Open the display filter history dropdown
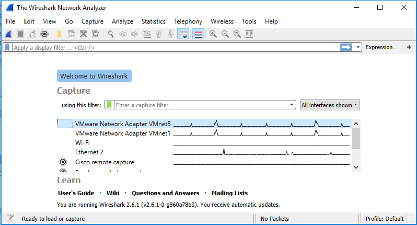The image size is (417, 225). pos(358,47)
